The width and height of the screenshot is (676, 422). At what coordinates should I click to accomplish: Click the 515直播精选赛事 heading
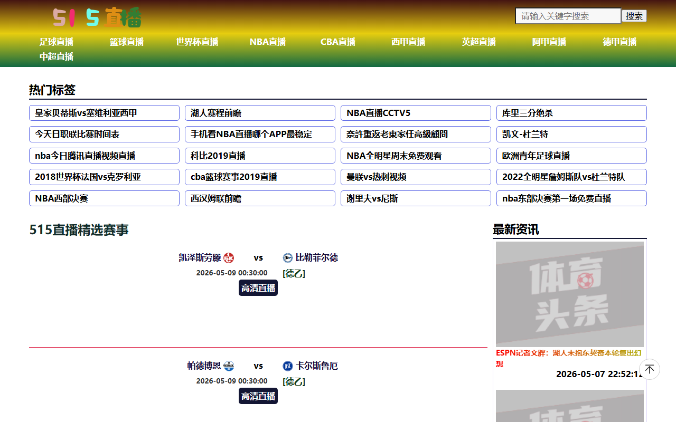[x=79, y=230]
